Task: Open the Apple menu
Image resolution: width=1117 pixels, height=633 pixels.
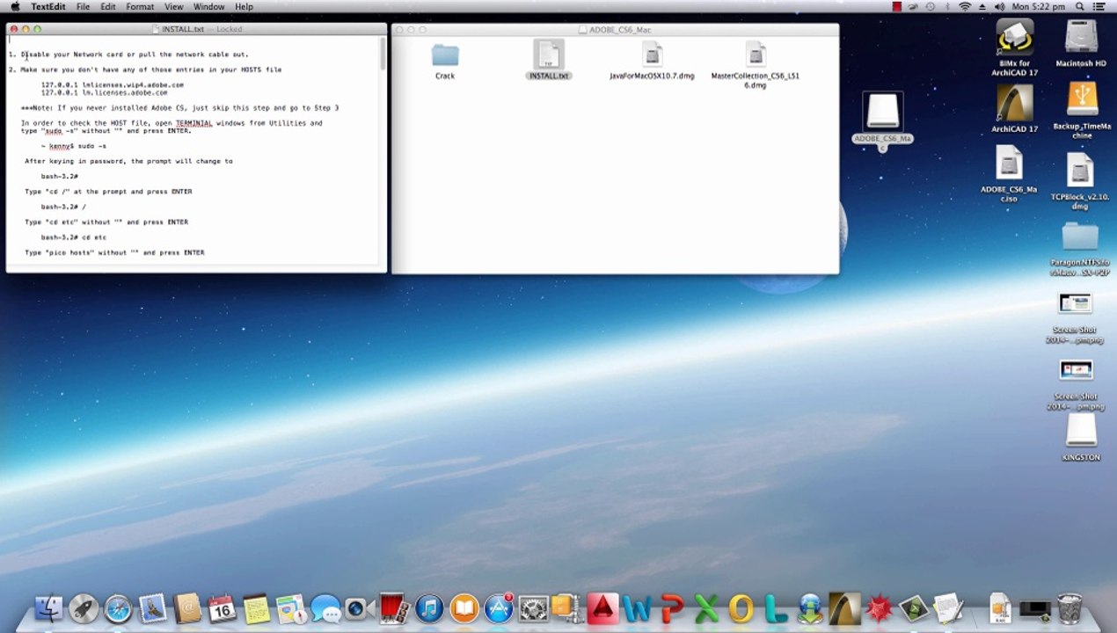Action: (x=15, y=6)
